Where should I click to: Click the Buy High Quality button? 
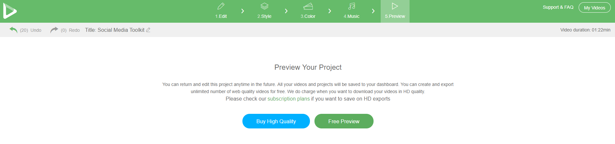pos(276,121)
